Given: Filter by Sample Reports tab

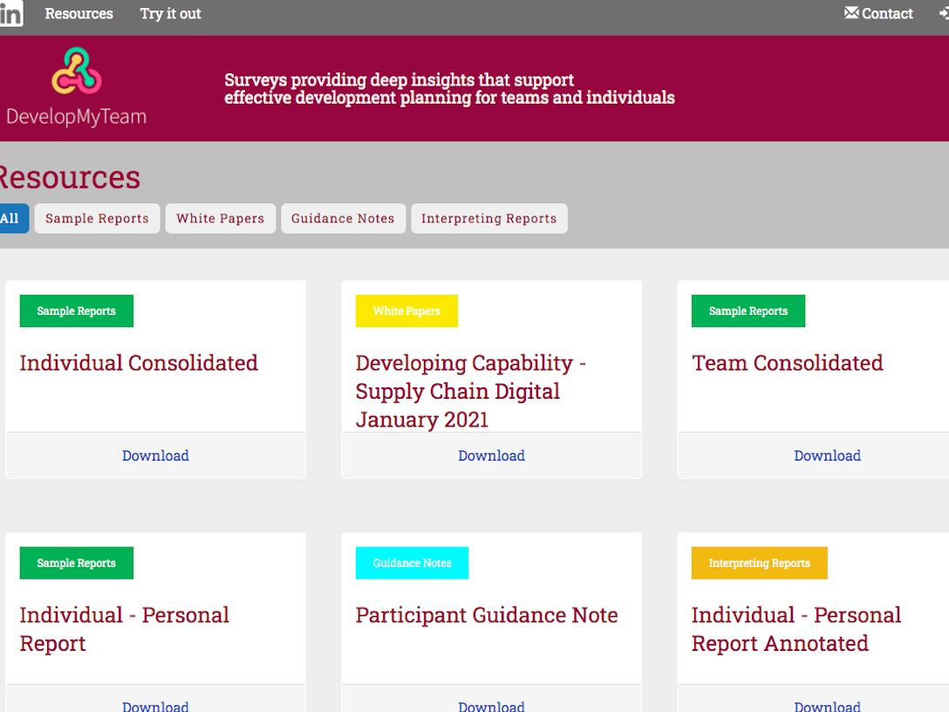Looking at the screenshot, I should tap(97, 218).
